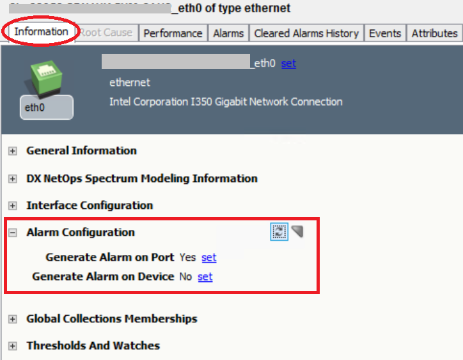Expand DX NetOps Spectrum Modeling Information
This screenshot has width=463, height=360.
click(x=12, y=179)
